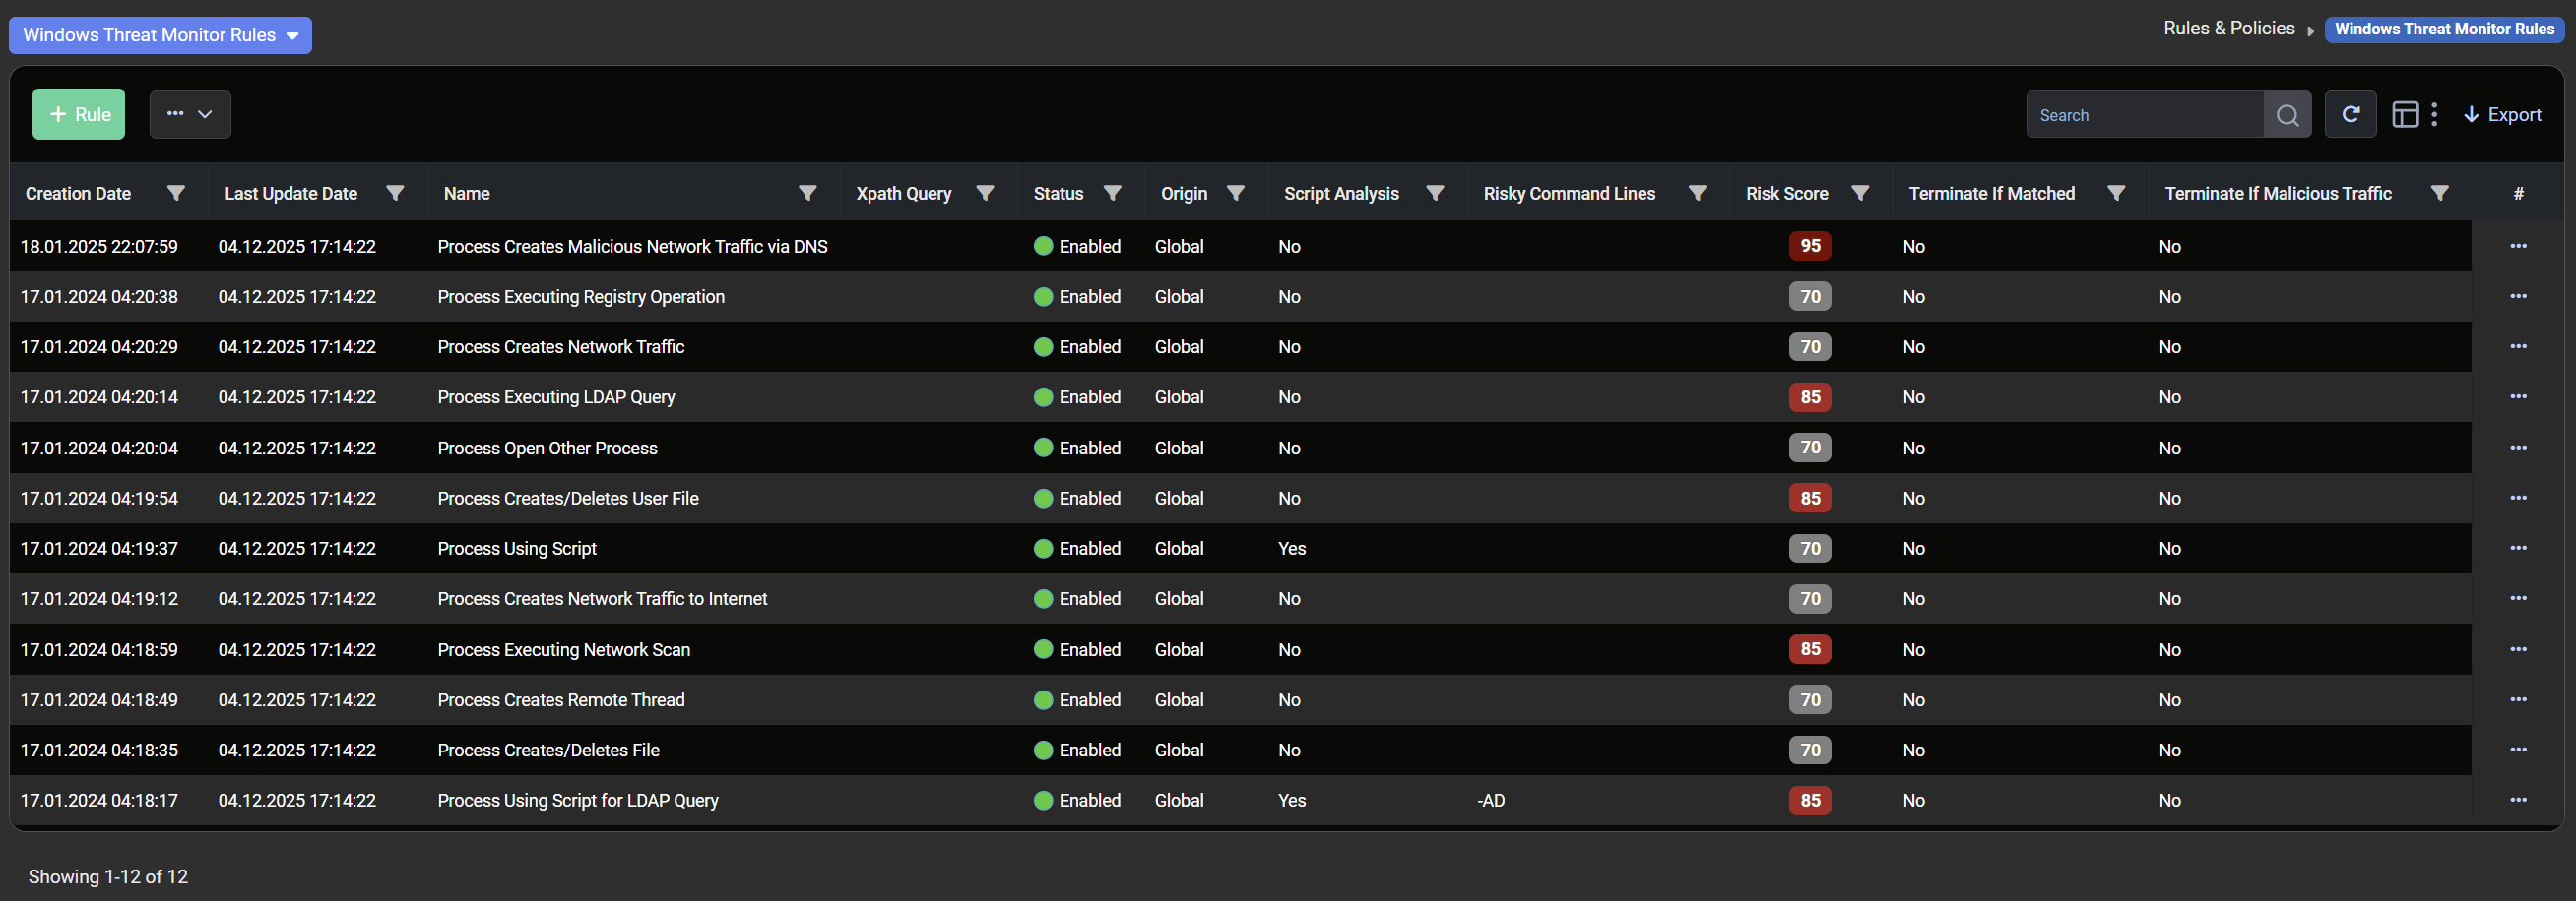Add a new Rule
This screenshot has width=2576, height=901.
79,115
